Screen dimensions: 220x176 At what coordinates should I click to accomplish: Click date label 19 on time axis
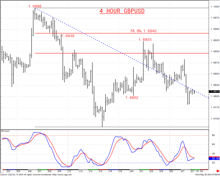coord(120,171)
